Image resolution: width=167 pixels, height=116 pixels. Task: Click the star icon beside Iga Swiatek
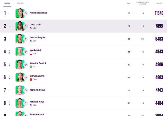(26, 52)
